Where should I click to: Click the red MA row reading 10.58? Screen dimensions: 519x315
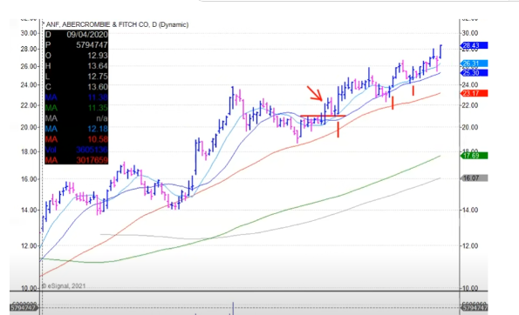[77, 139]
